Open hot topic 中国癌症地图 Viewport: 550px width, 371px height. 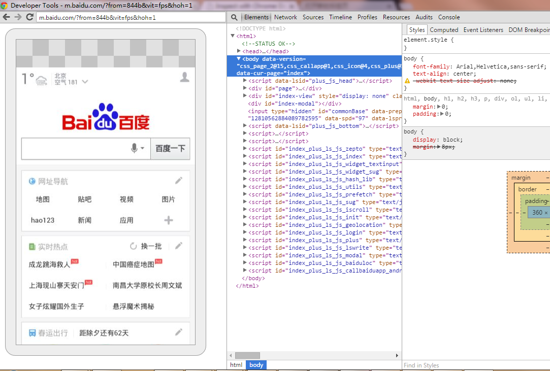[133, 264]
